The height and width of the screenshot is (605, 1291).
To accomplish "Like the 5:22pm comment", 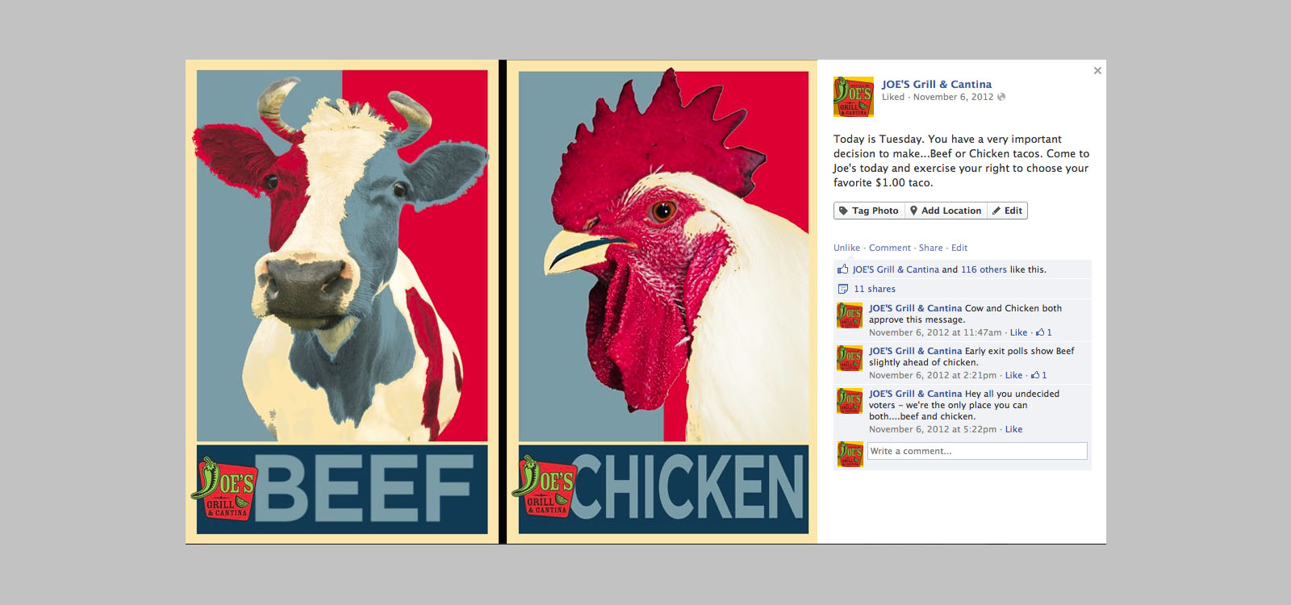I will (1013, 429).
